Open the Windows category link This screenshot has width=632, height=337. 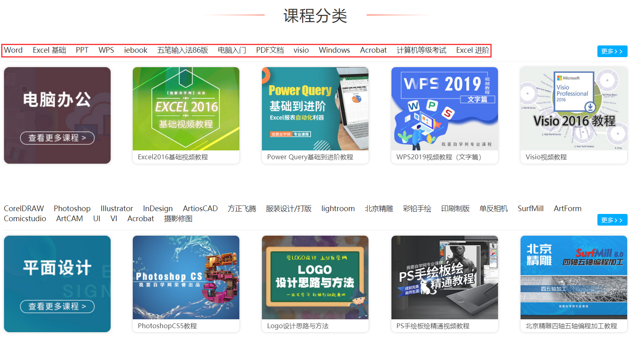coord(334,50)
